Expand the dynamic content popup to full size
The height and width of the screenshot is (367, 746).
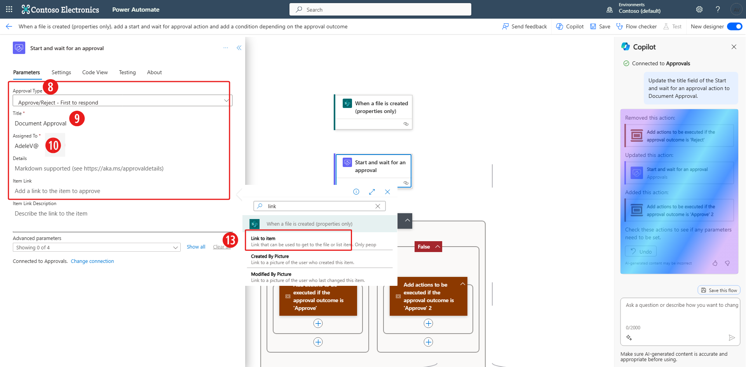click(x=372, y=192)
